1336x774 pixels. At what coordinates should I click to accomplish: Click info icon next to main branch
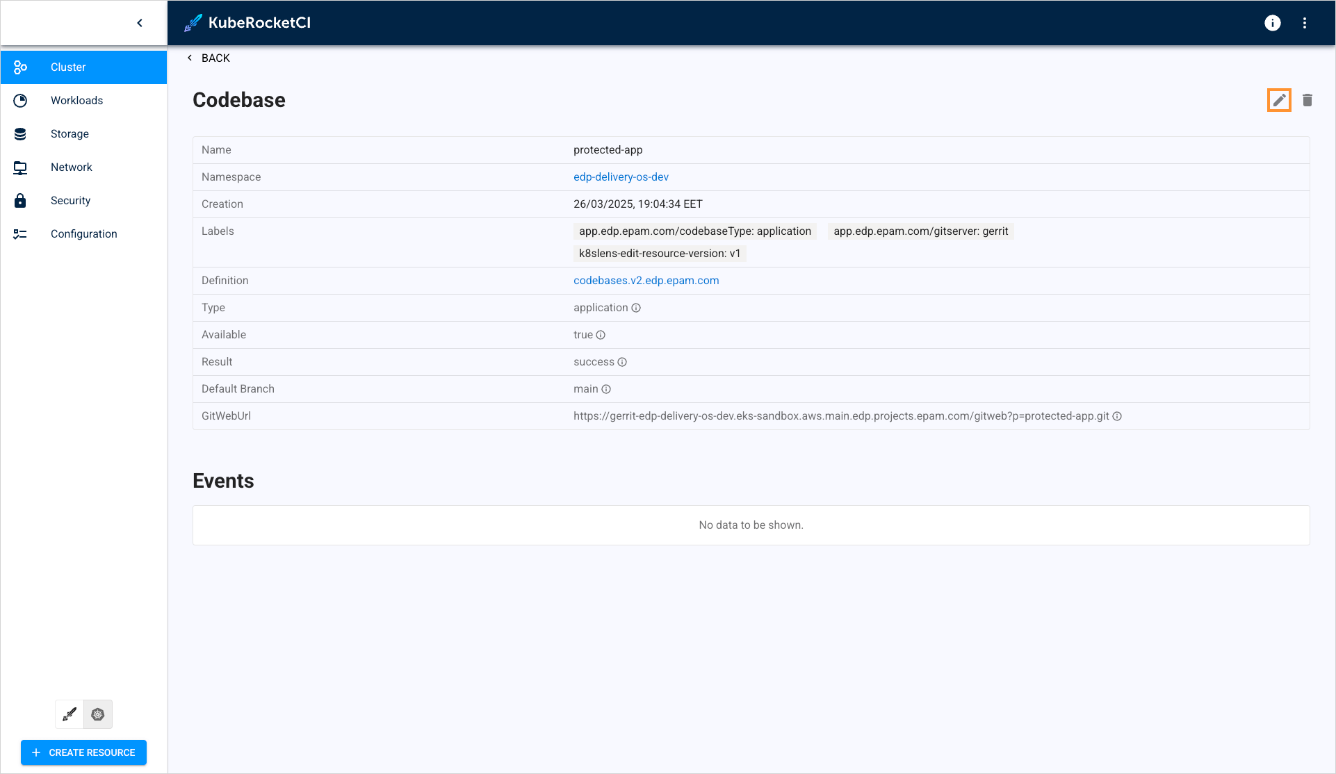point(606,389)
